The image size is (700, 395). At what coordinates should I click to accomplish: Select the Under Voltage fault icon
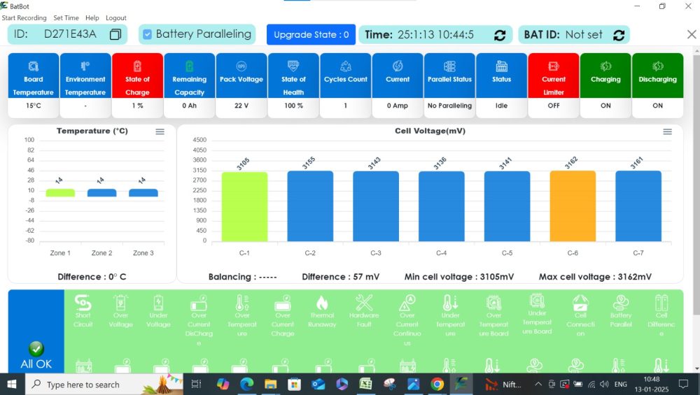[158, 303]
